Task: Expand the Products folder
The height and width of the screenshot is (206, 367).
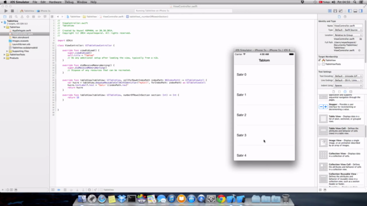Action: [5, 58]
